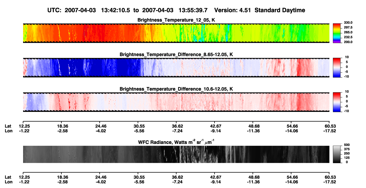
Task: Click the -10 tick on 10.6-12.05 colorbar
Action: [347, 111]
